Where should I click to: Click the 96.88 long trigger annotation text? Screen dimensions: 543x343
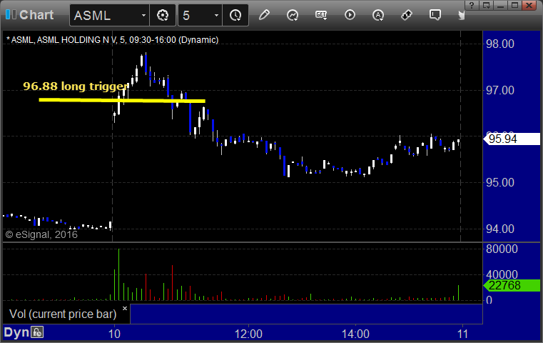pos(76,86)
